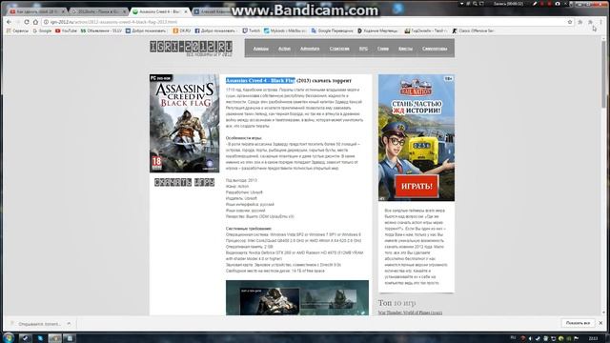Switch to the first YouTube tab

tap(36, 11)
